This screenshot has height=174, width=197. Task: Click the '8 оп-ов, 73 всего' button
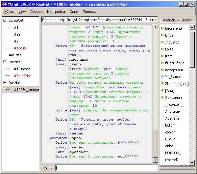(177, 20)
